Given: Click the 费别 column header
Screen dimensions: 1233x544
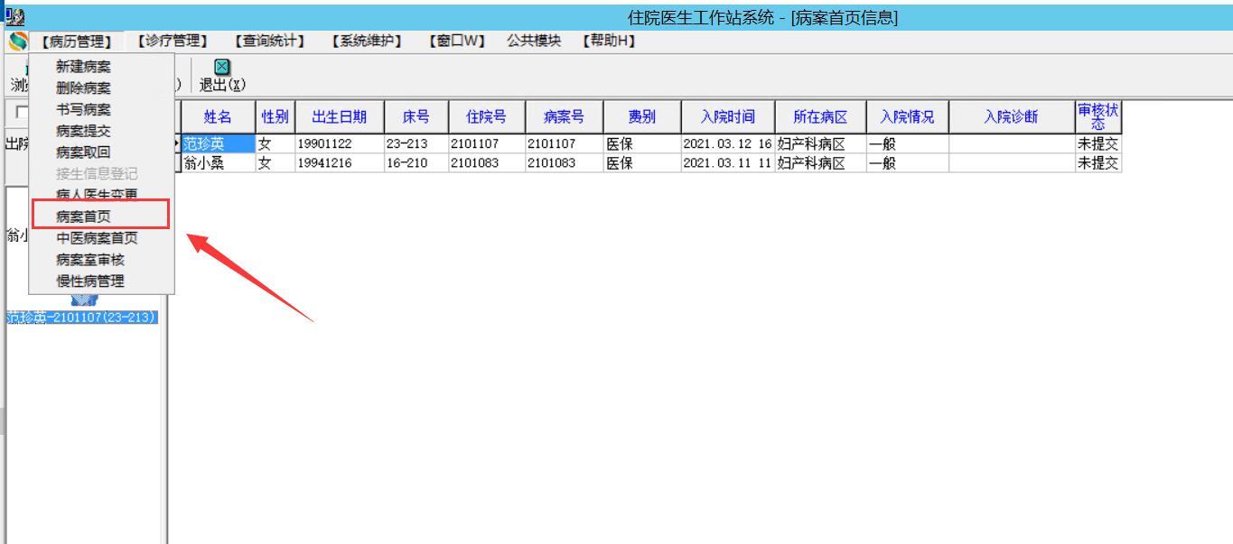Looking at the screenshot, I should tap(641, 117).
